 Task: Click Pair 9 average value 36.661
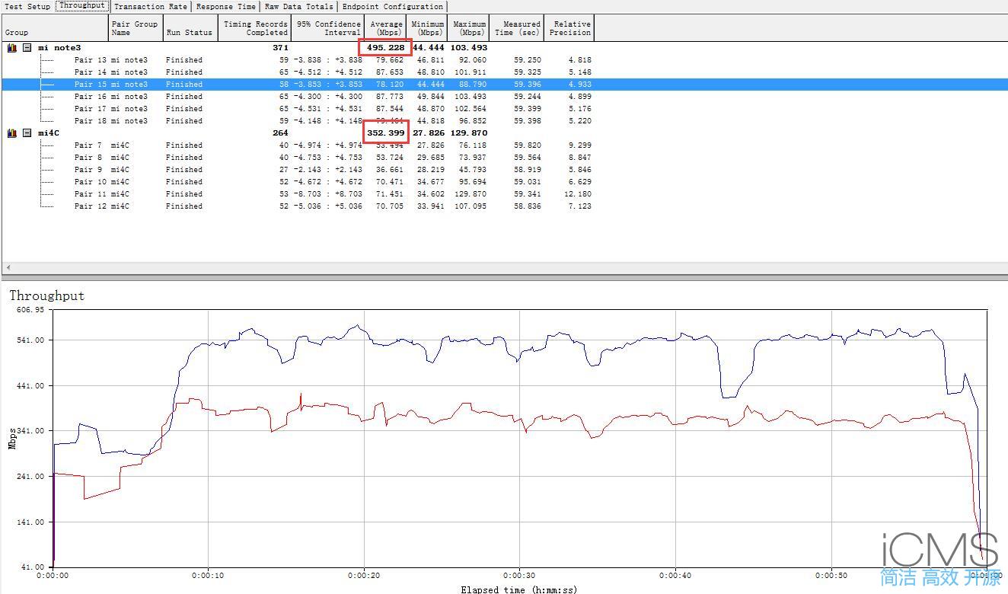tap(390, 170)
